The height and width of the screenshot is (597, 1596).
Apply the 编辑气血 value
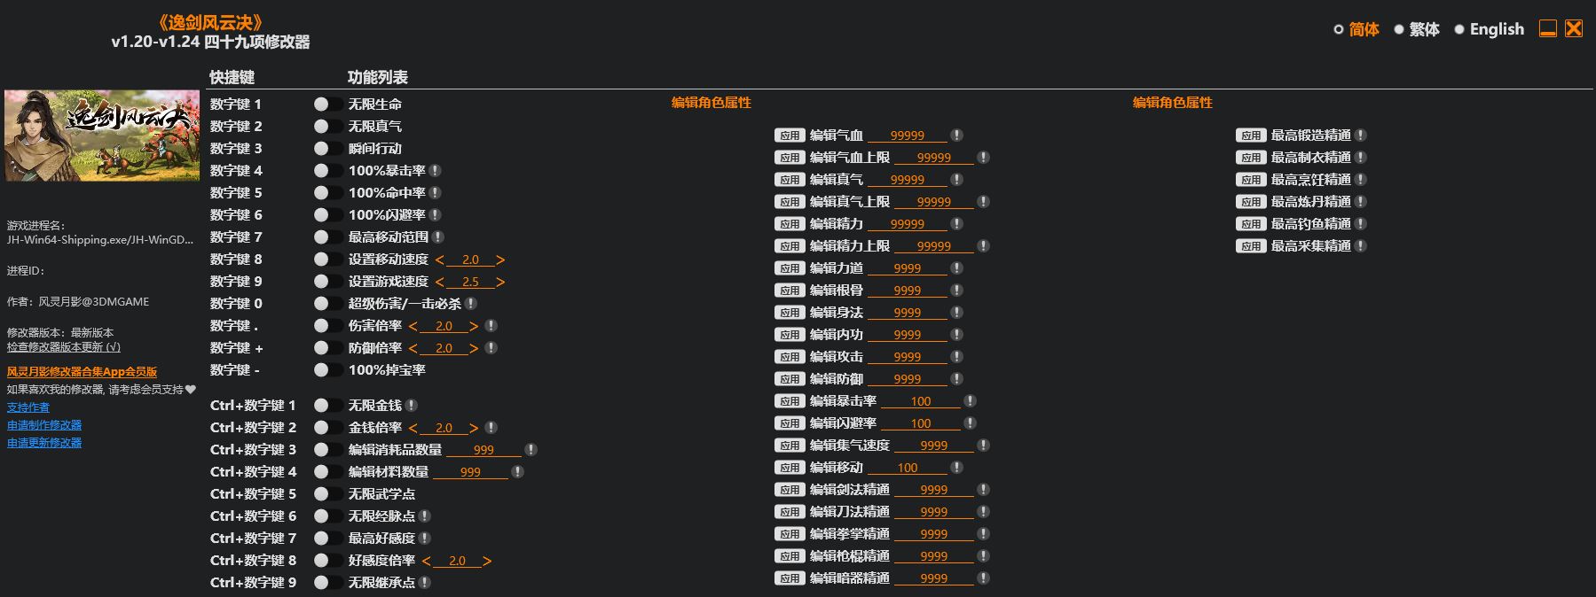coord(789,136)
